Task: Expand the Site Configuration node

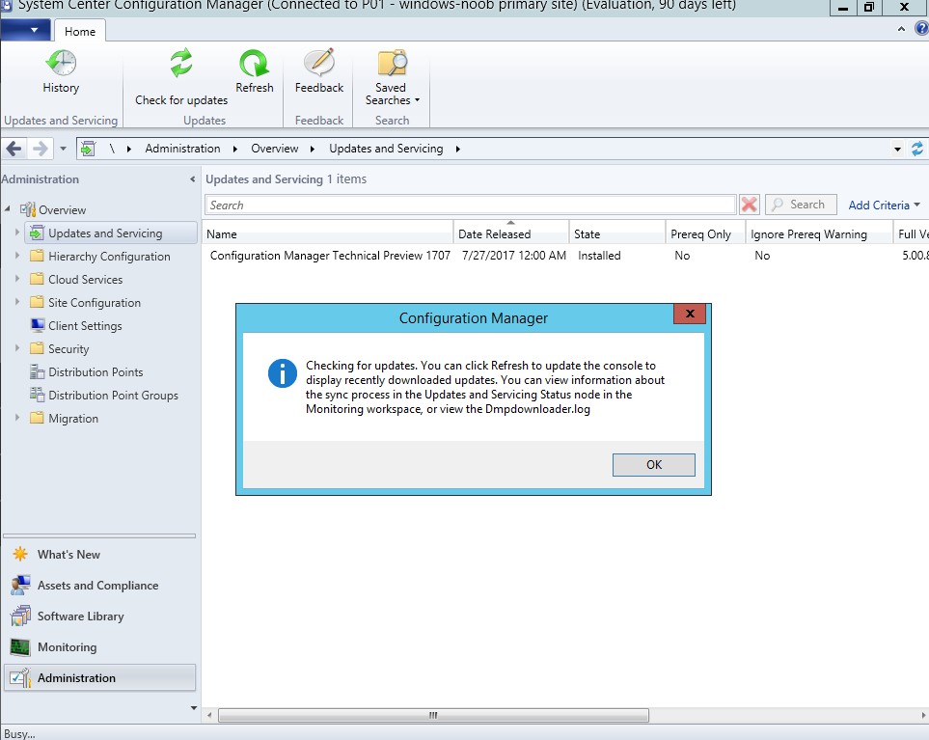Action: (17, 302)
